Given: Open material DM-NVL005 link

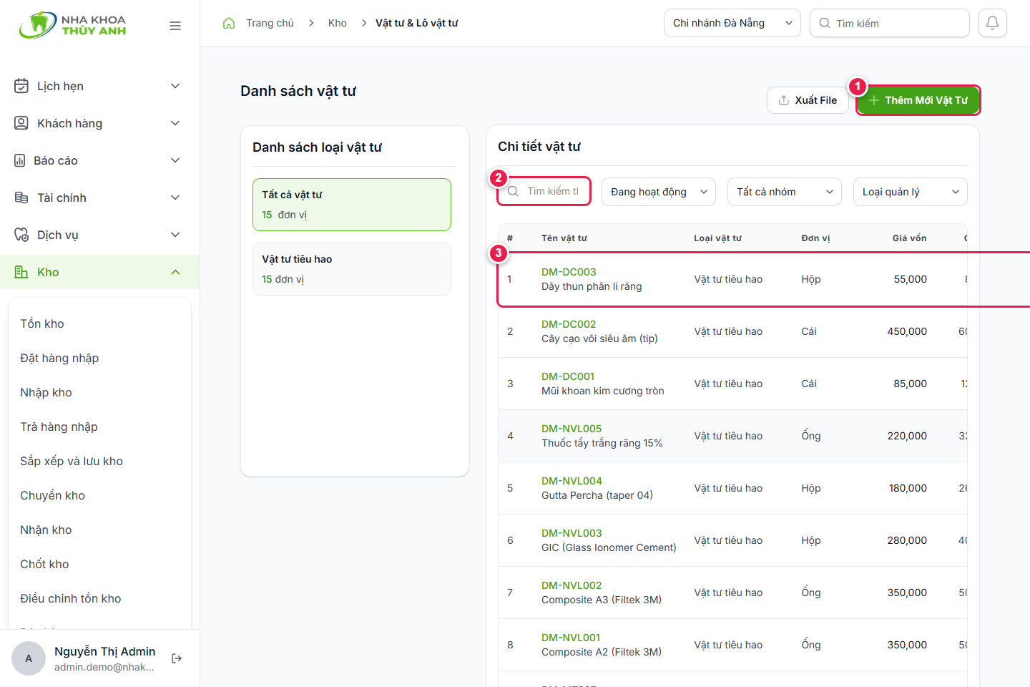Looking at the screenshot, I should click(572, 429).
